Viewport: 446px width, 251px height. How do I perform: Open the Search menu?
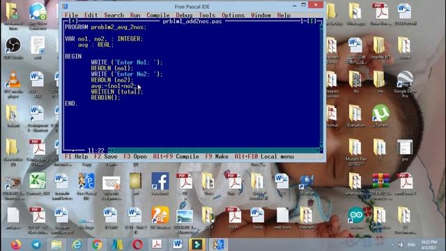[x=114, y=15]
